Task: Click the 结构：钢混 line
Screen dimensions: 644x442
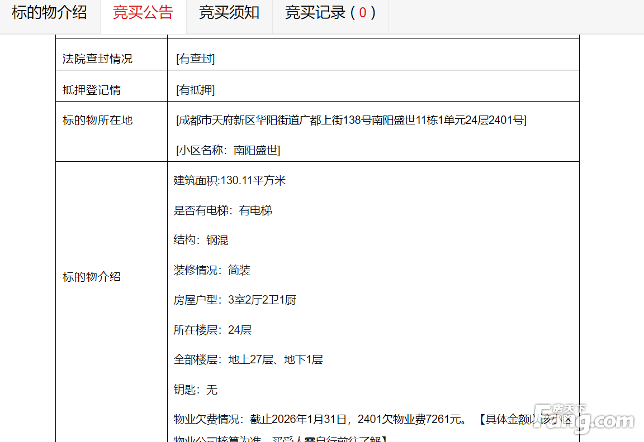Action: [201, 240]
